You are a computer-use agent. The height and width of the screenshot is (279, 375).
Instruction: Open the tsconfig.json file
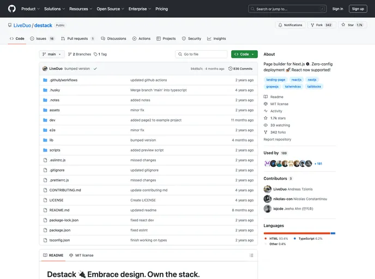pos(59,240)
